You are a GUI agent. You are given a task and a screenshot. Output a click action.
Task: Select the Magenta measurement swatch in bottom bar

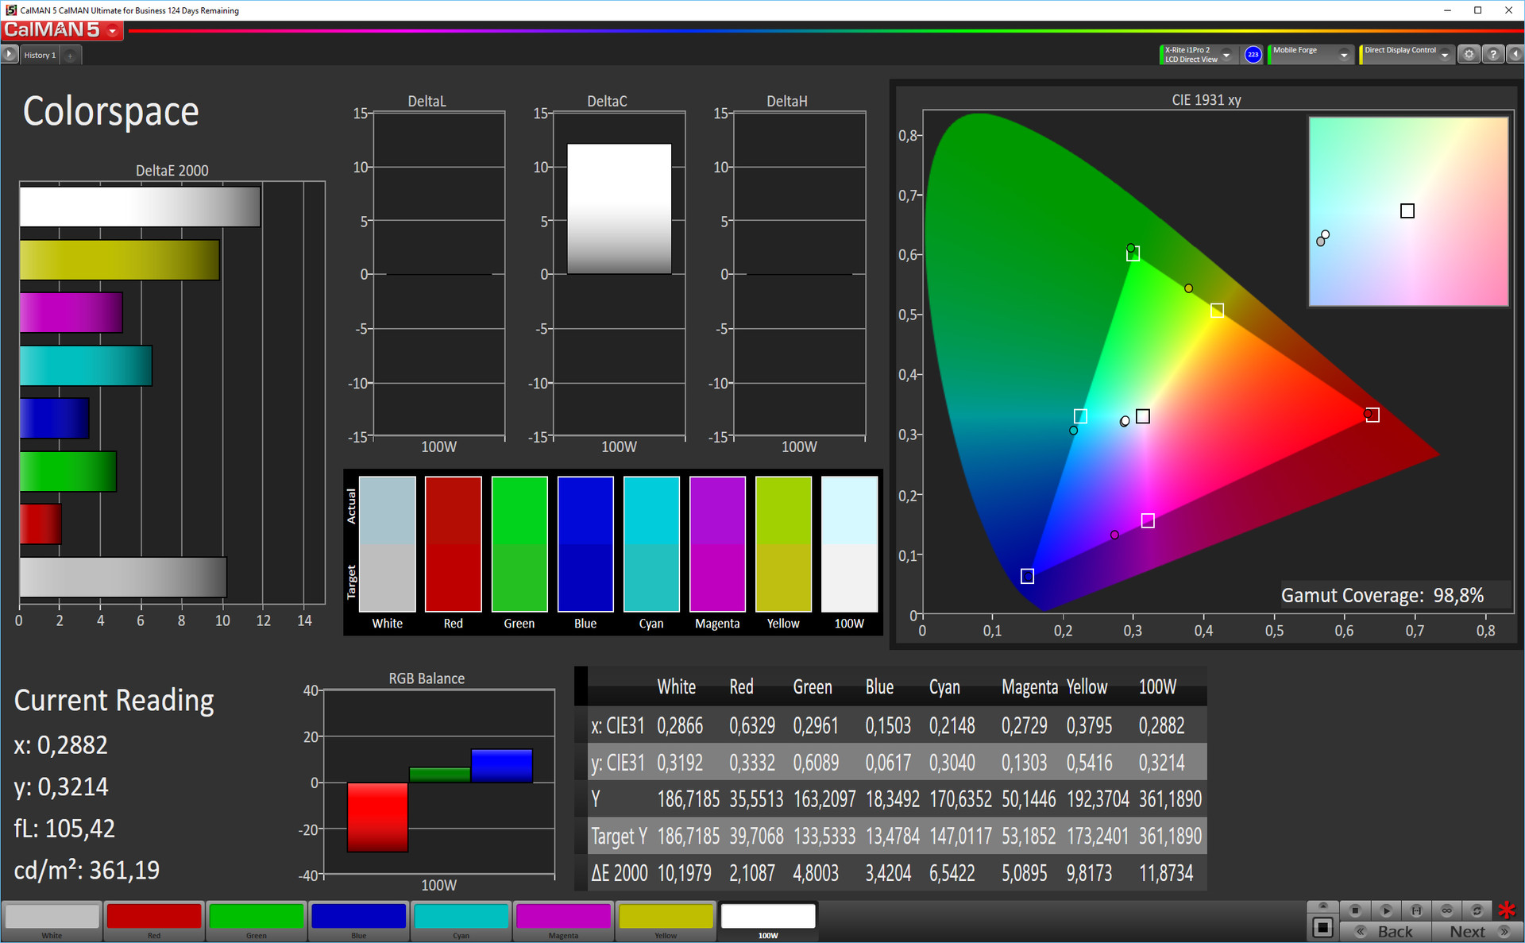tap(564, 921)
